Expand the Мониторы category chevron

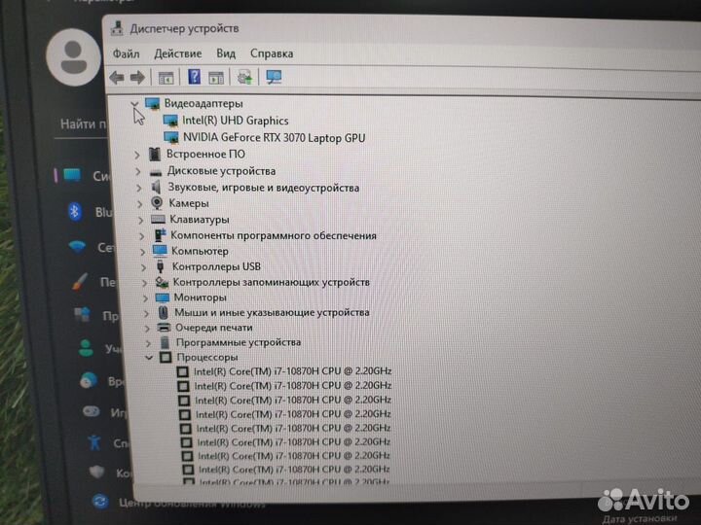pyautogui.click(x=145, y=298)
